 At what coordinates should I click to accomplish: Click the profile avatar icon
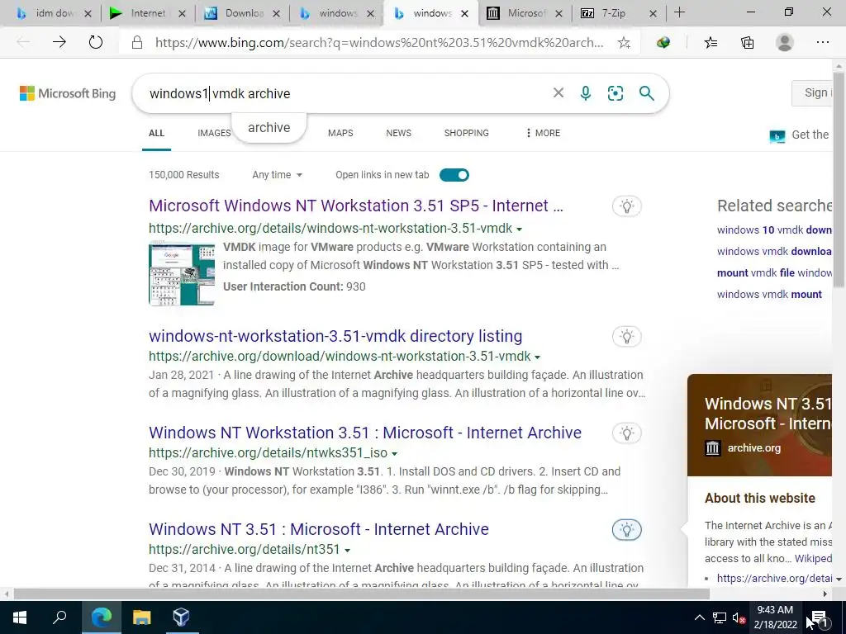pos(785,43)
